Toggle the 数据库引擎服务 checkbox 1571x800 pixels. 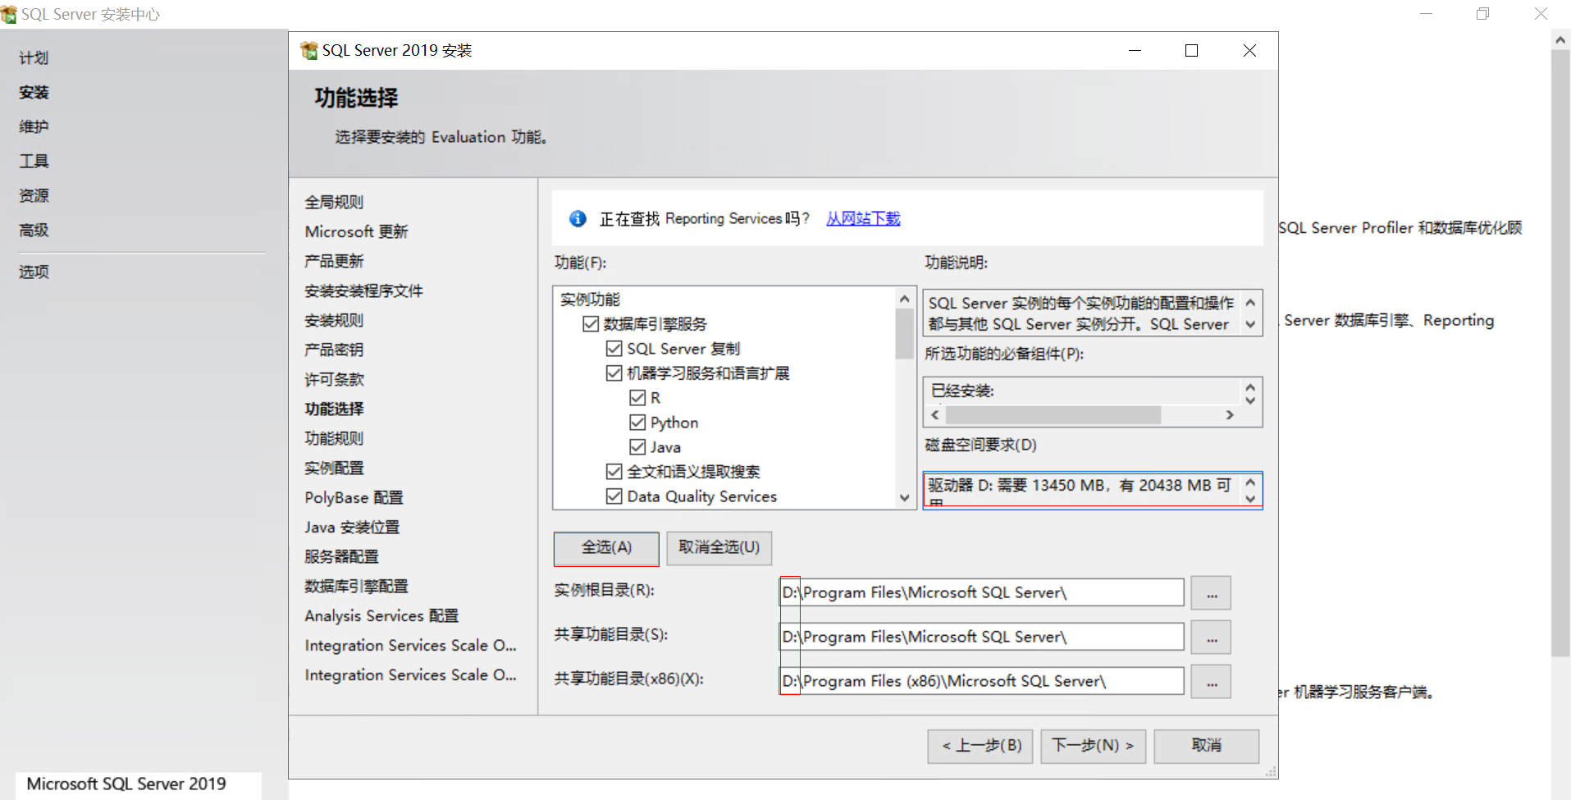pyautogui.click(x=591, y=324)
